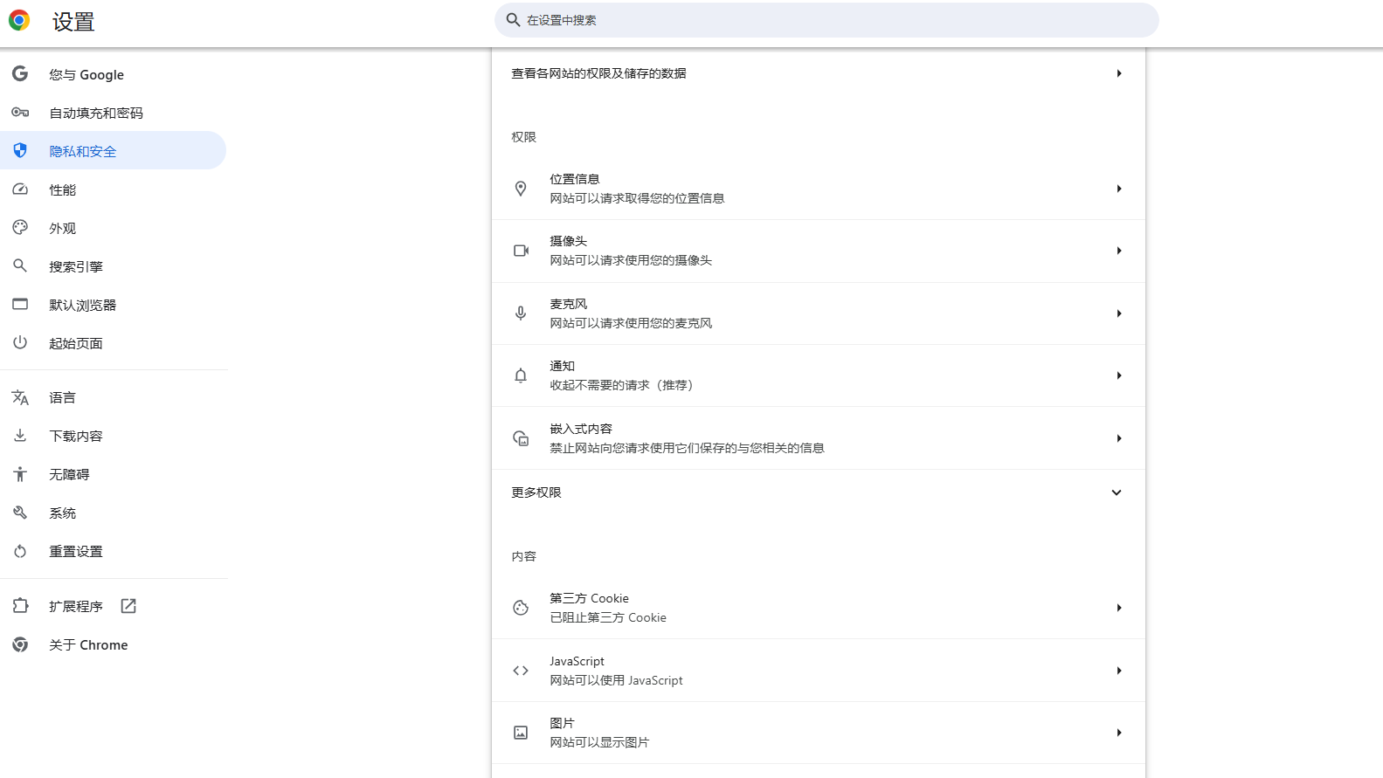Open 扩展程序 link in sidebar

point(113,606)
